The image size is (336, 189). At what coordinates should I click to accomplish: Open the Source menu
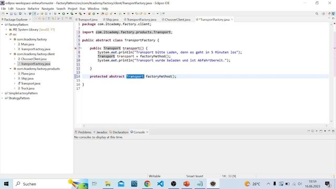tap(20, 8)
